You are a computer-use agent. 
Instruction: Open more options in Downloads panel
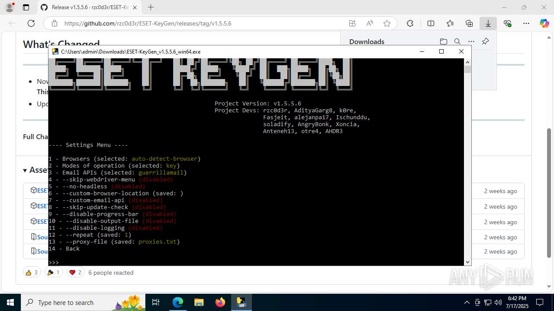[x=471, y=41]
